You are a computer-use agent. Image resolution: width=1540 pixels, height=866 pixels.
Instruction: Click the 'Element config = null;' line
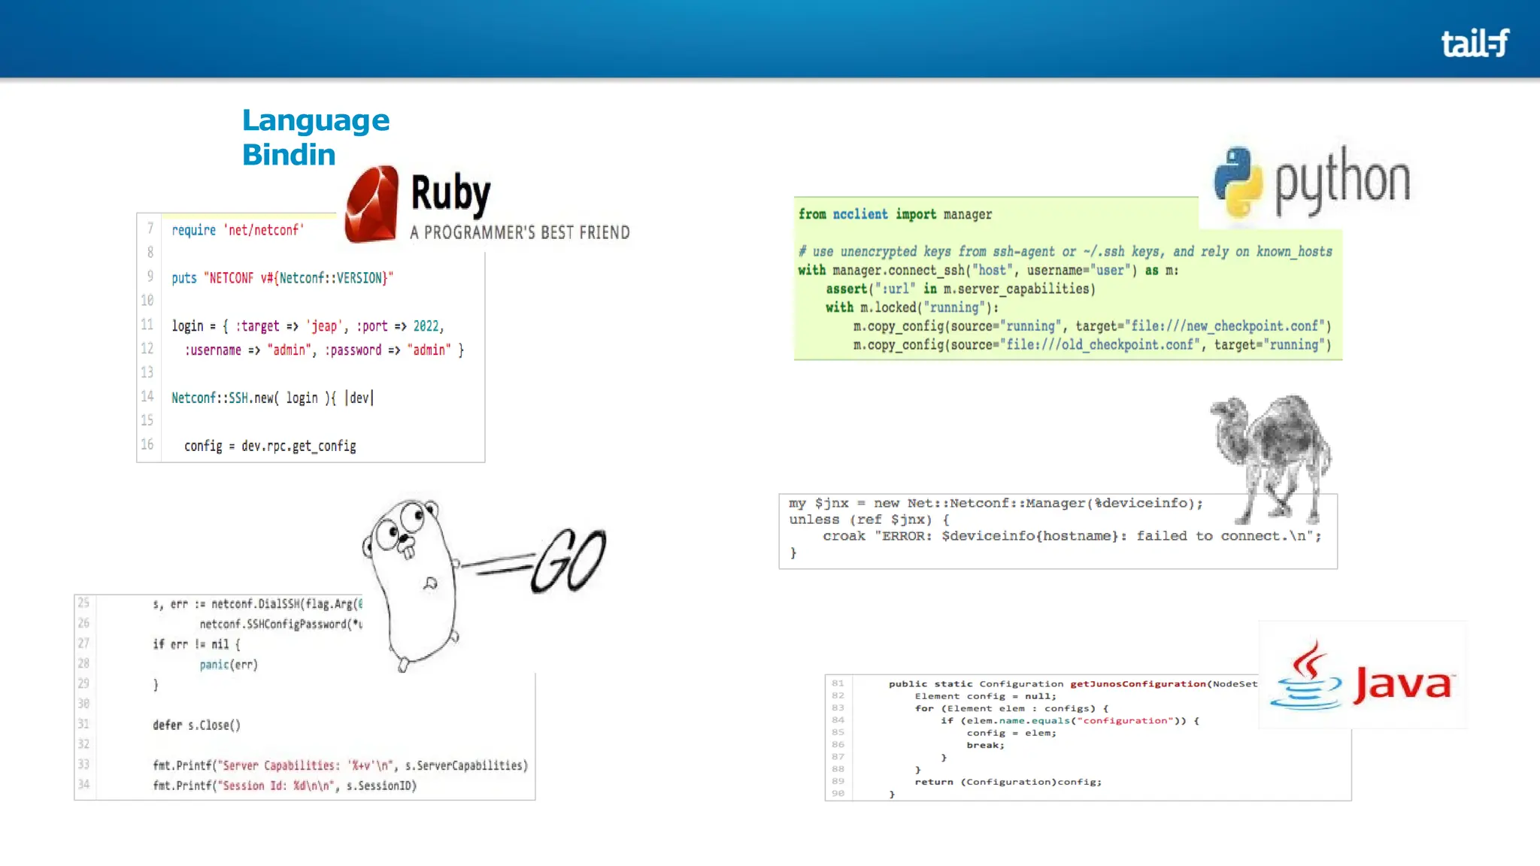985,696
